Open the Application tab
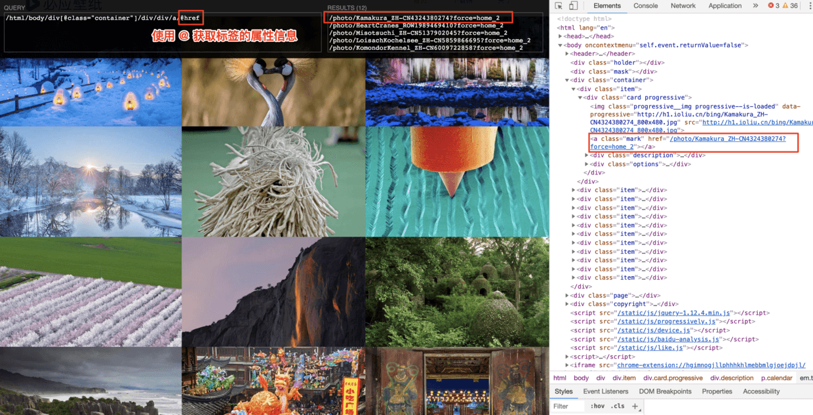This screenshot has width=813, height=415. (725, 6)
